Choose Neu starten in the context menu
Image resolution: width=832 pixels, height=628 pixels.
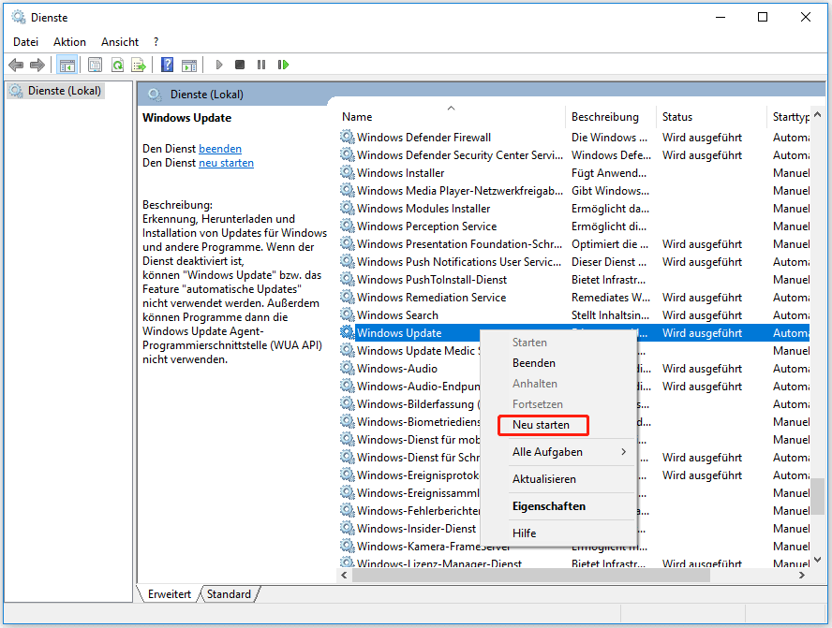pyautogui.click(x=558, y=425)
